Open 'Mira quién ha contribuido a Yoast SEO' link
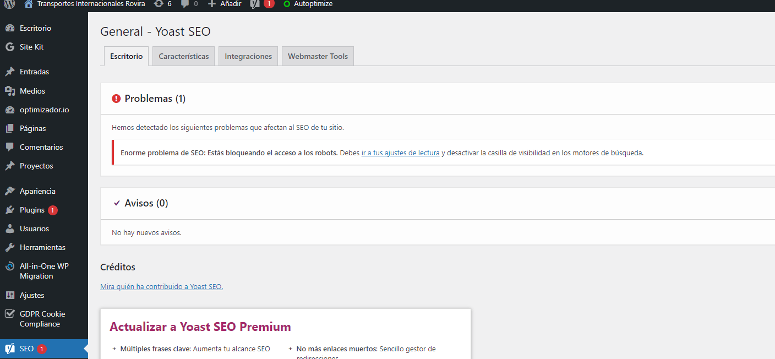The height and width of the screenshot is (359, 775). (x=161, y=286)
